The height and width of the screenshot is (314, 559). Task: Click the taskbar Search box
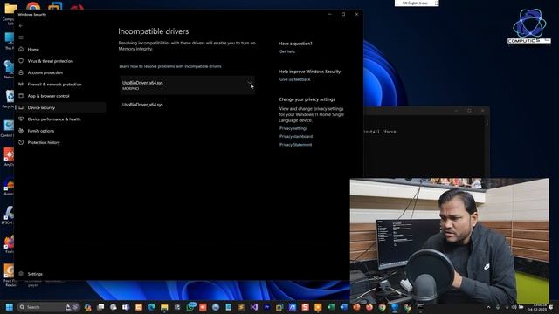click(x=48, y=307)
